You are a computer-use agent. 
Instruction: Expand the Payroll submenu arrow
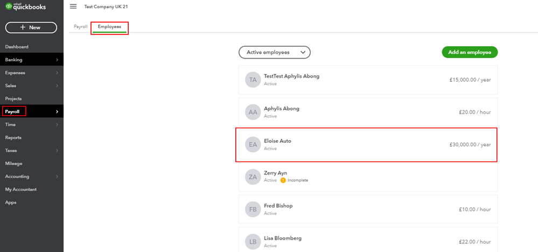tap(57, 111)
